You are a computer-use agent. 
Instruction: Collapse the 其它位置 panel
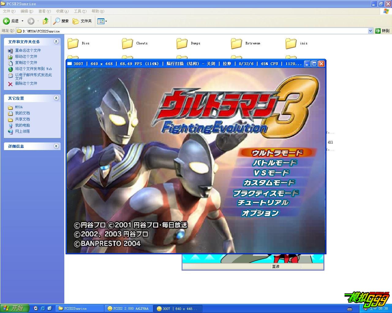[x=56, y=98]
